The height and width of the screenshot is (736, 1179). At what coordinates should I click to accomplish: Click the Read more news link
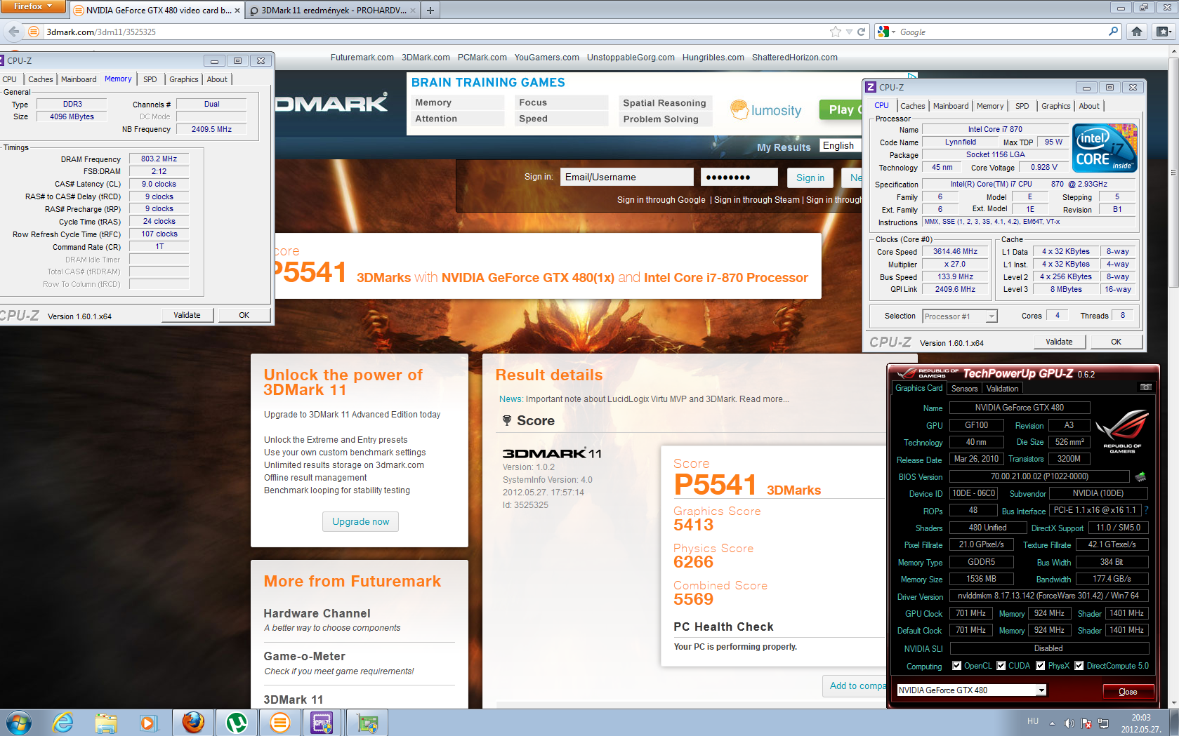click(764, 399)
